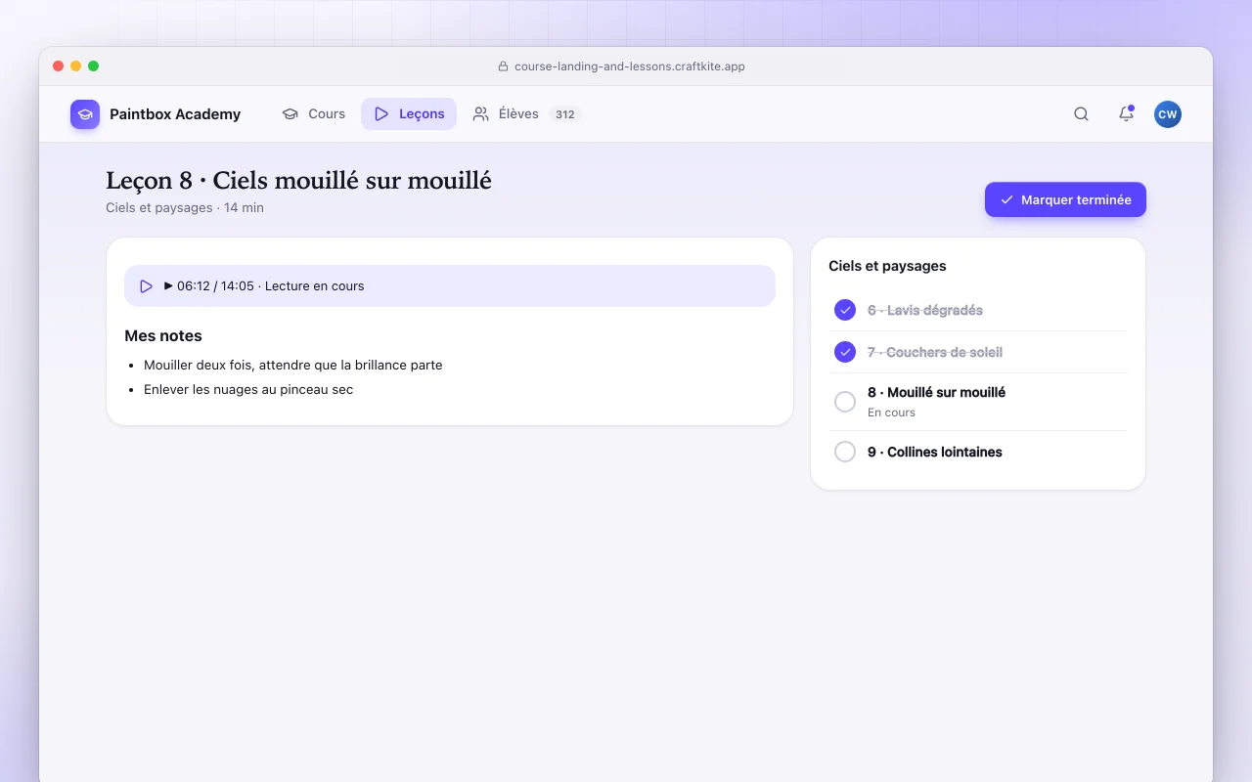
Task: Open lesson 6 · Lavis dégradés title
Action: (925, 310)
